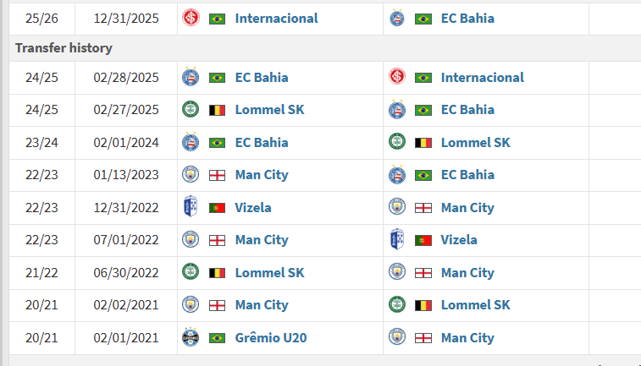Click EC Bahia crest in 02/28/2025 row

click(191, 78)
